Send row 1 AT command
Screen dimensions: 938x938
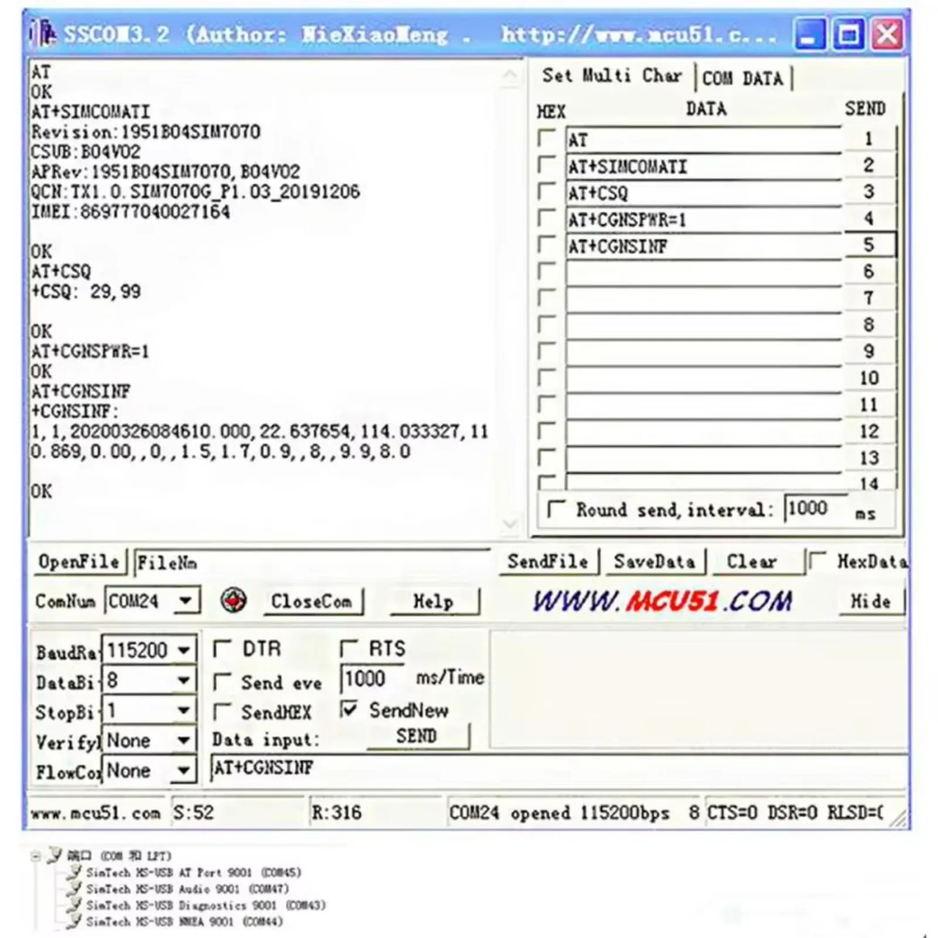point(869,138)
